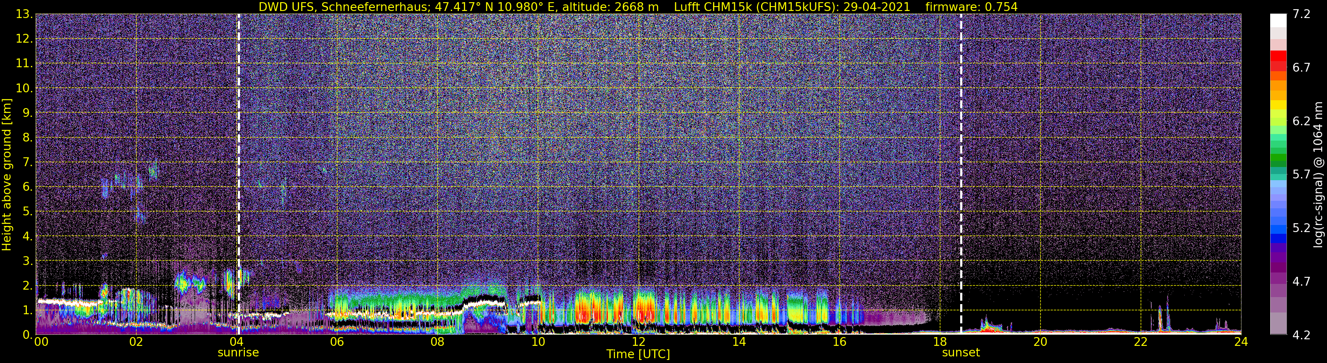Image resolution: width=1327 pixels, height=363 pixels.
Task: Click the bright red band in the colorbar
Action: [1278, 56]
